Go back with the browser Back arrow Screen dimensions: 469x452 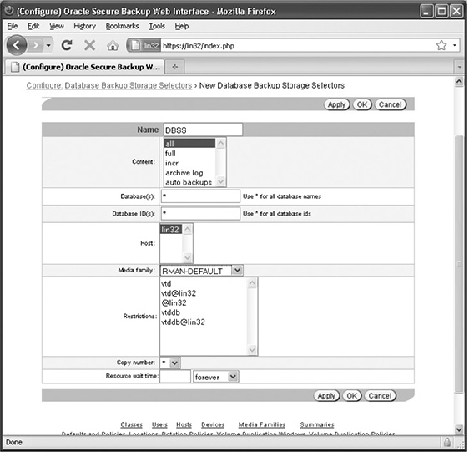click(x=17, y=45)
